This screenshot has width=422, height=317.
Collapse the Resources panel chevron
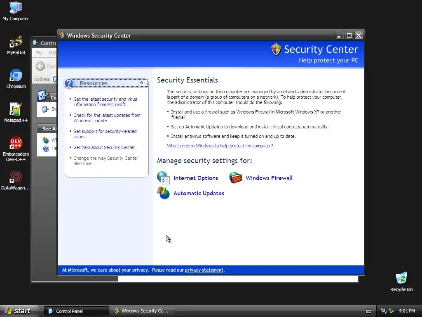(141, 83)
